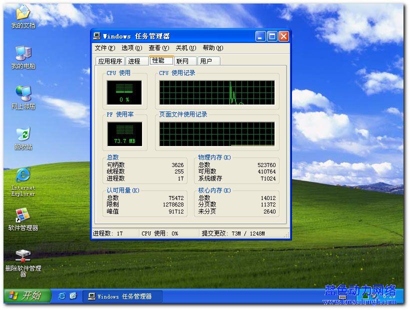Click the 物理内存 (K) group title
This screenshot has width=410, height=310.
pyautogui.click(x=214, y=157)
